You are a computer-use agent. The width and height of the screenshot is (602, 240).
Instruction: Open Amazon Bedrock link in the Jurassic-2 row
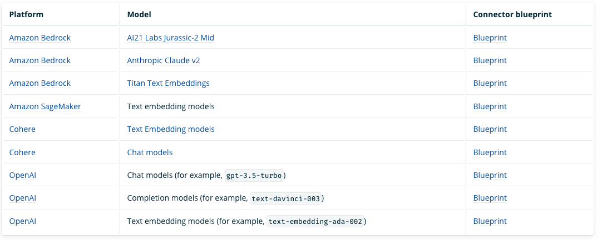coord(40,38)
